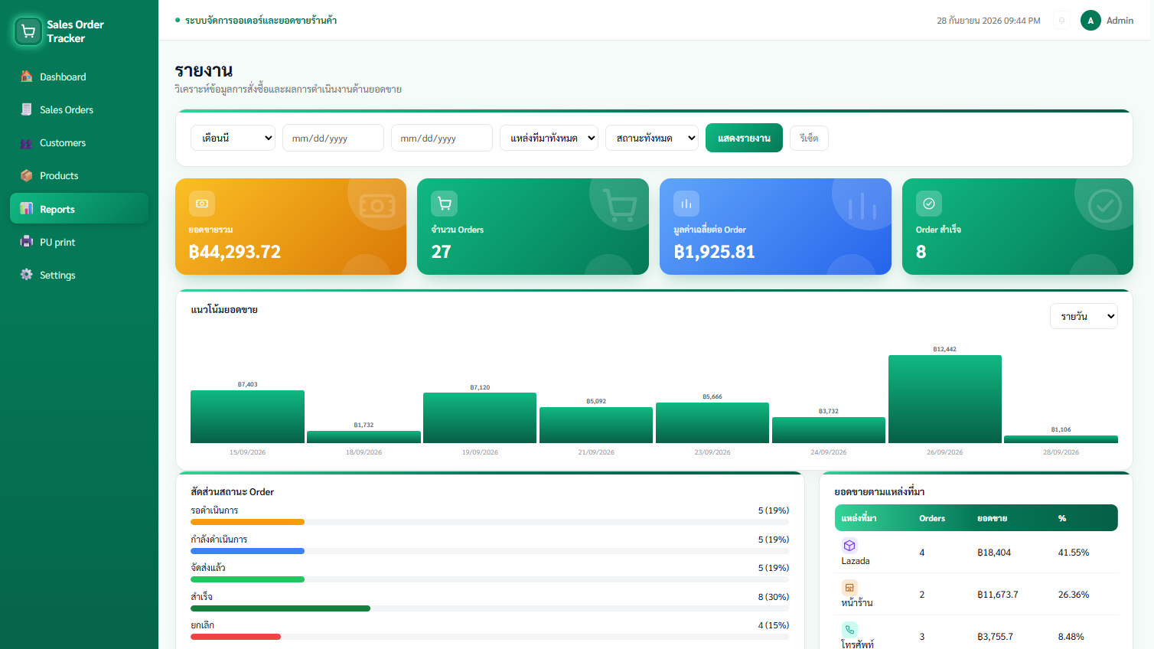Click the แสดงรายงาน show report button

744,138
